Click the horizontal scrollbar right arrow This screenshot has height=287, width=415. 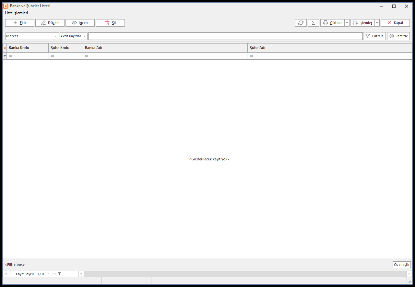(x=409, y=274)
